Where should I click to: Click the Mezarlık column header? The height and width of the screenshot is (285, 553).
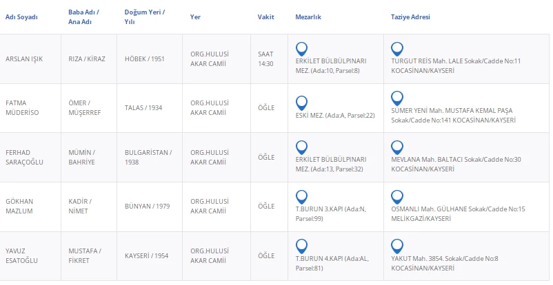coord(308,17)
